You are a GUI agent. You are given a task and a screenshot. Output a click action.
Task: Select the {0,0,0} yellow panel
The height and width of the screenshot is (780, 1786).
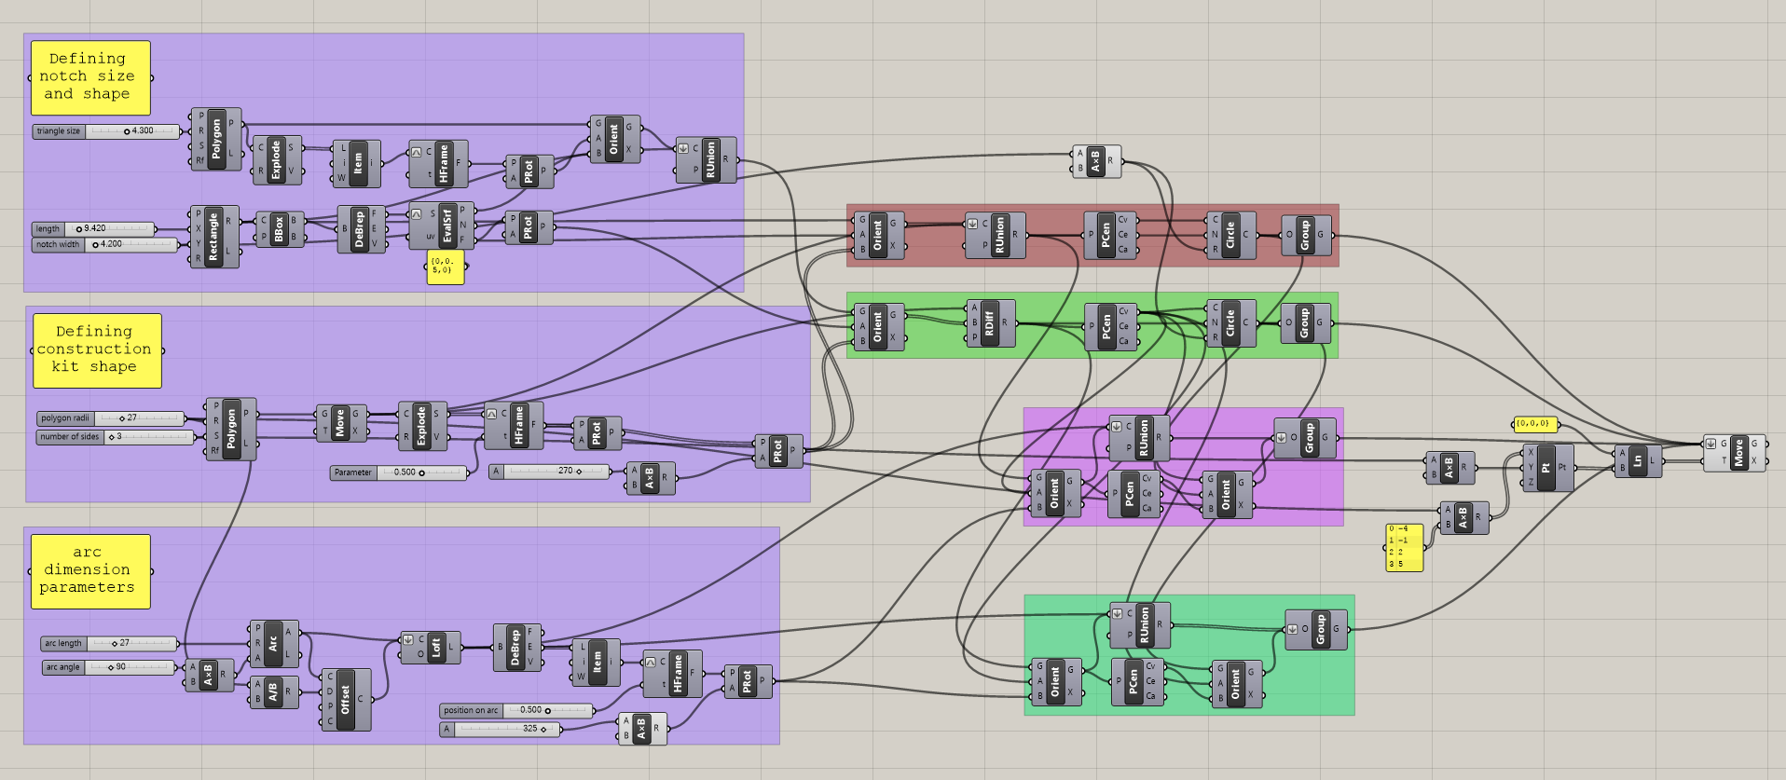[1533, 424]
